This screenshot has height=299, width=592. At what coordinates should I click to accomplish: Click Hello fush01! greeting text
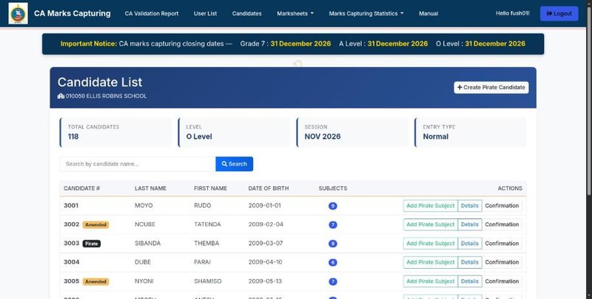click(512, 13)
